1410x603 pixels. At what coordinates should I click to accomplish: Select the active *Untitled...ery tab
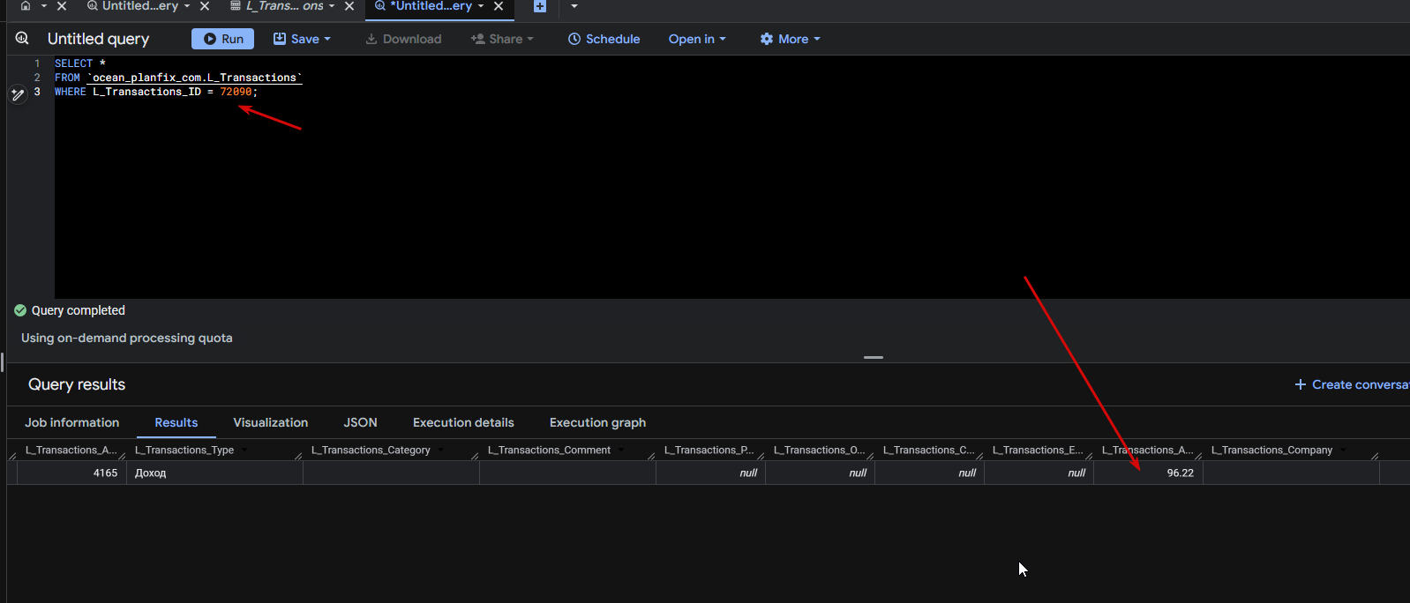pyautogui.click(x=431, y=6)
